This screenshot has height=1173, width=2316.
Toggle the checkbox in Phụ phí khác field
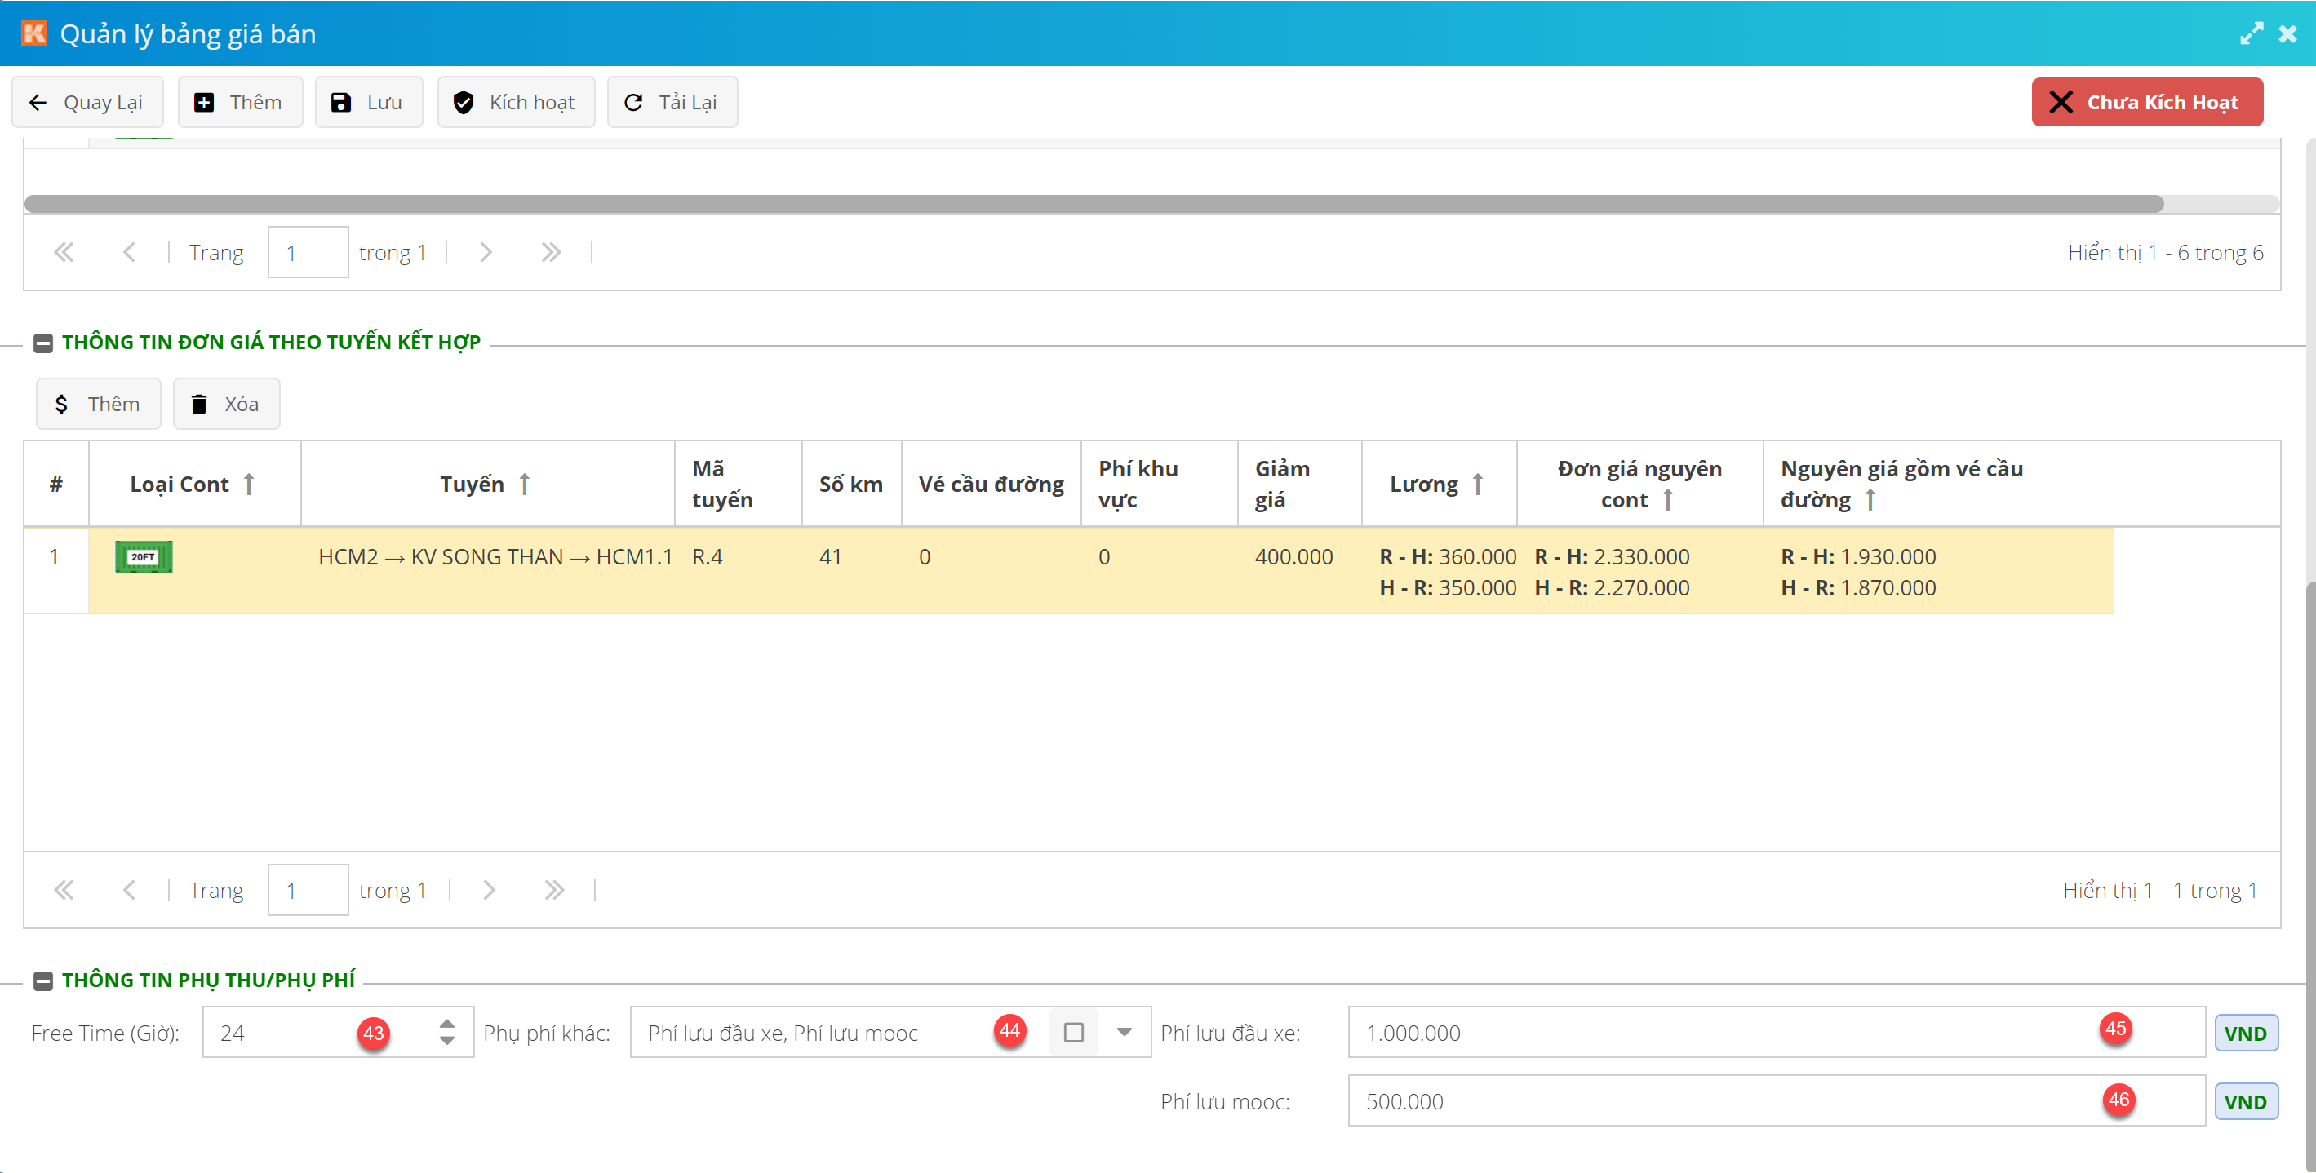(x=1072, y=1032)
